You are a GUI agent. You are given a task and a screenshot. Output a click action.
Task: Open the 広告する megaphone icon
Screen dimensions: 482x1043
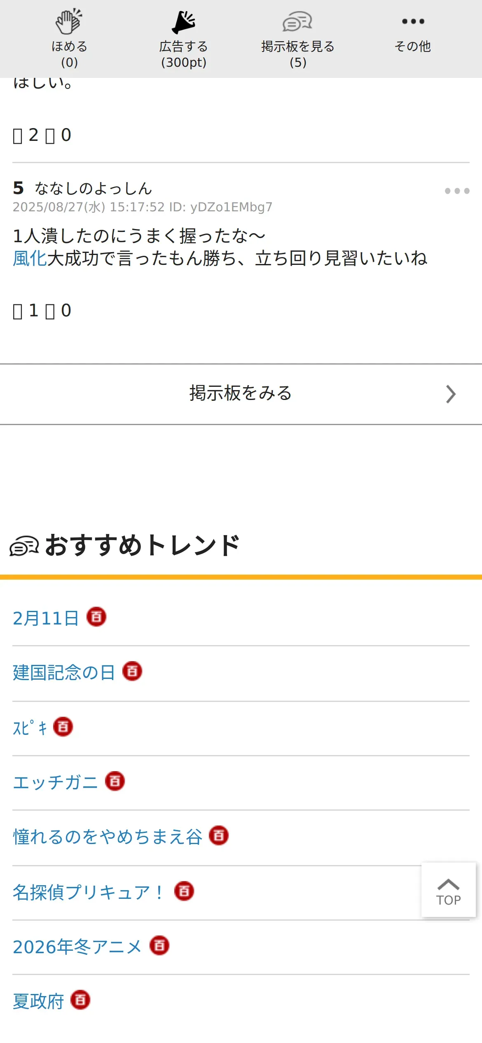click(183, 22)
